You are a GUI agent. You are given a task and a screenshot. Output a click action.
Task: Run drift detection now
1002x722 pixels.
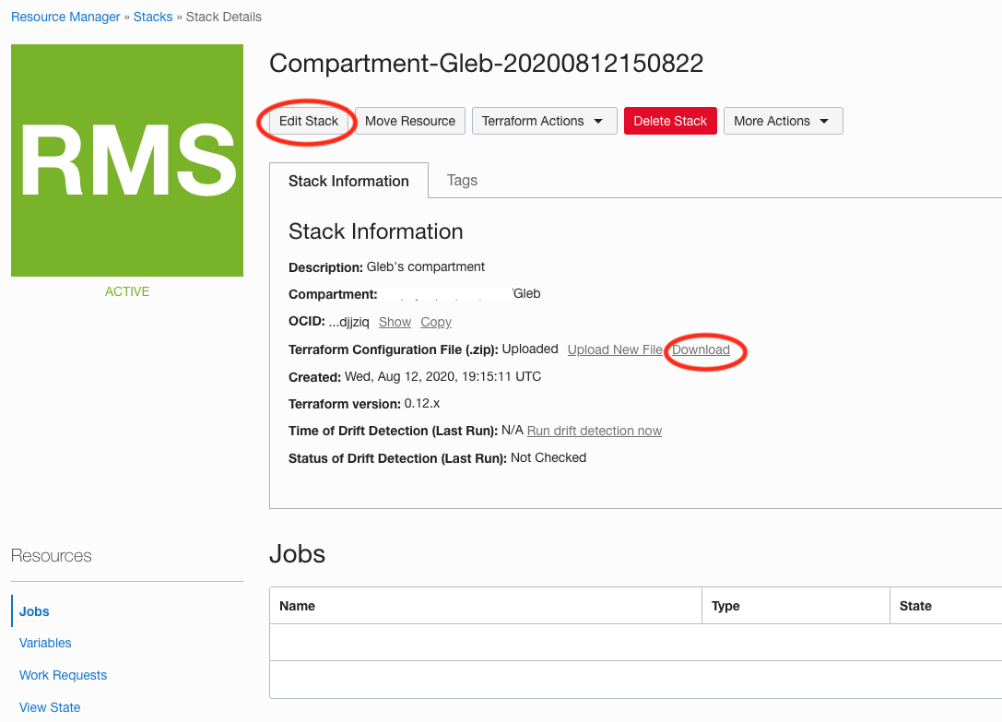(594, 431)
